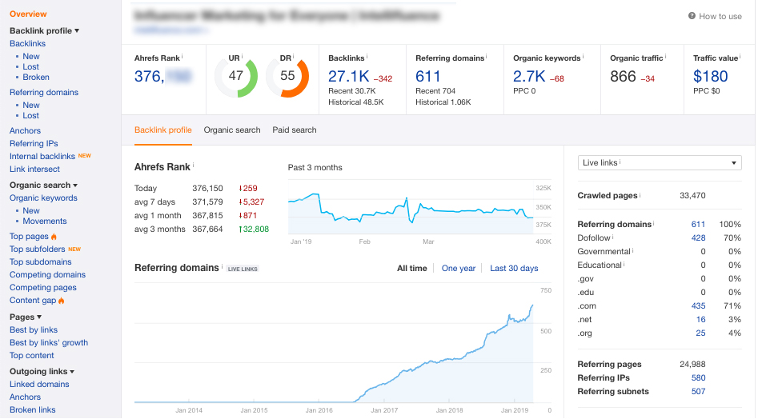Click the info icon next to Traffic value

coord(742,57)
